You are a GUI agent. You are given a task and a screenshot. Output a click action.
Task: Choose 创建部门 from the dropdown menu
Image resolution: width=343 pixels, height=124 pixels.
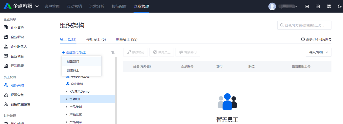[73, 61]
